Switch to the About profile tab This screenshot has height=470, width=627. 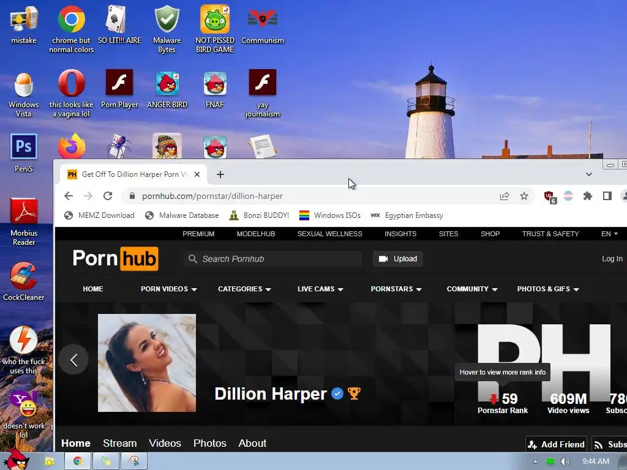click(x=252, y=443)
